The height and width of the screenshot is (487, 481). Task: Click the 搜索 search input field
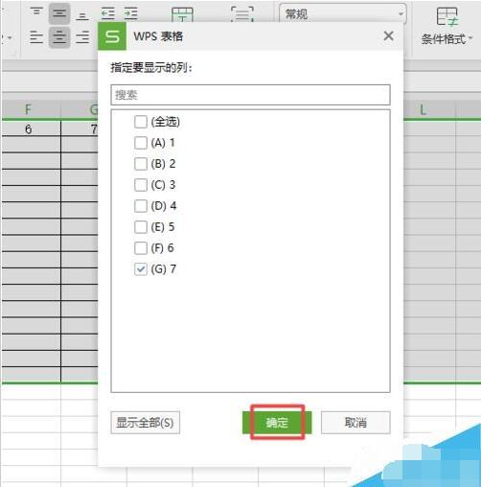point(250,95)
